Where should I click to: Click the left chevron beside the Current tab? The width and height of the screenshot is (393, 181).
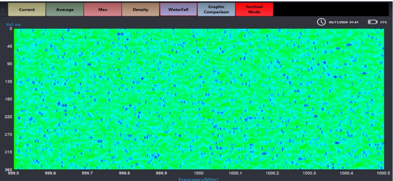coord(3,10)
